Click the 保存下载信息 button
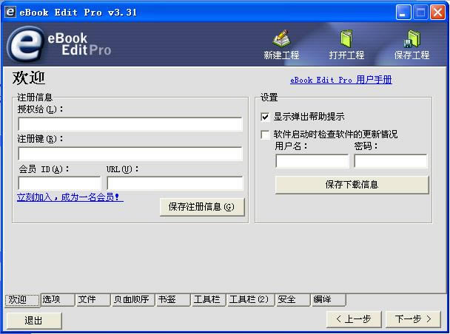 tap(352, 185)
